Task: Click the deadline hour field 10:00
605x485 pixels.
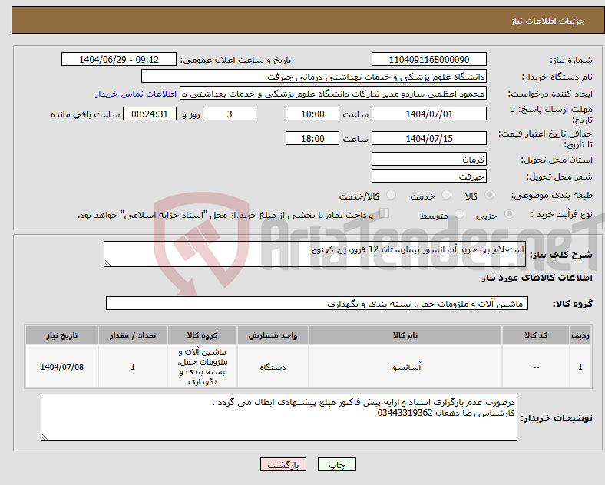Action: (x=312, y=114)
